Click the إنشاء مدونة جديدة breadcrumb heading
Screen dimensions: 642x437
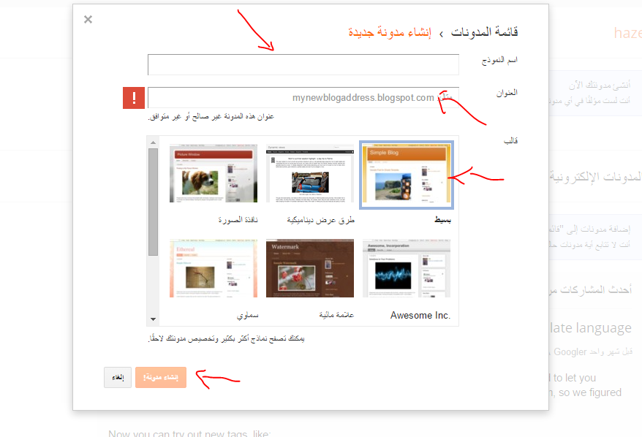click(x=390, y=32)
